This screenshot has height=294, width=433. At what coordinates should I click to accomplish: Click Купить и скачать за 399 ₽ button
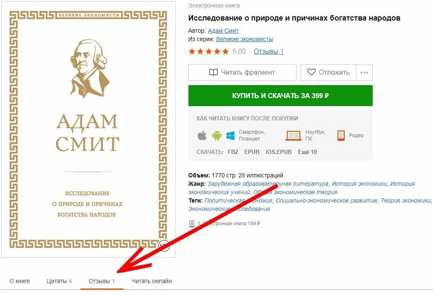tap(280, 96)
